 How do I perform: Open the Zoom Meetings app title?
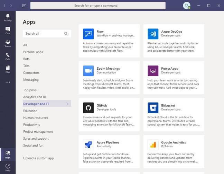coord(108,69)
